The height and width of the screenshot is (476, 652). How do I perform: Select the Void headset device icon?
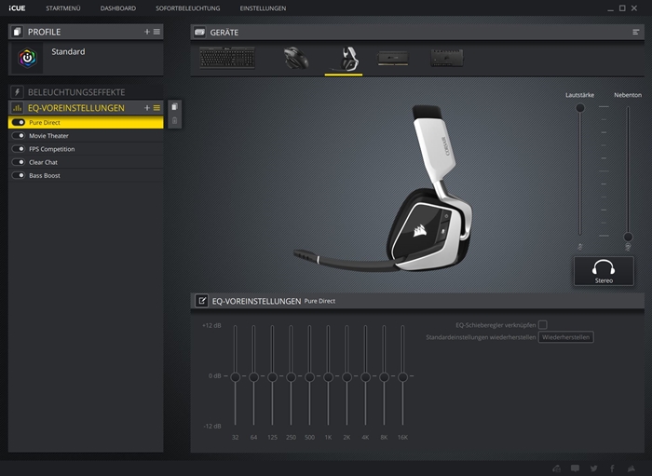(x=346, y=59)
